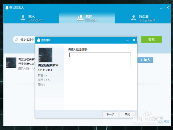Click 成员：1人 text in dialog
This screenshot has height=130, width=173.
coord(44,80)
